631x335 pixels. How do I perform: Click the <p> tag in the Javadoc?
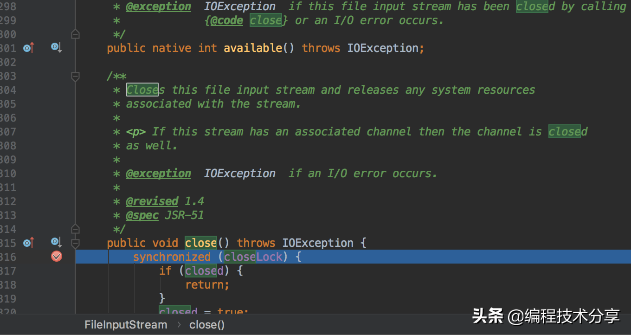[x=136, y=132]
